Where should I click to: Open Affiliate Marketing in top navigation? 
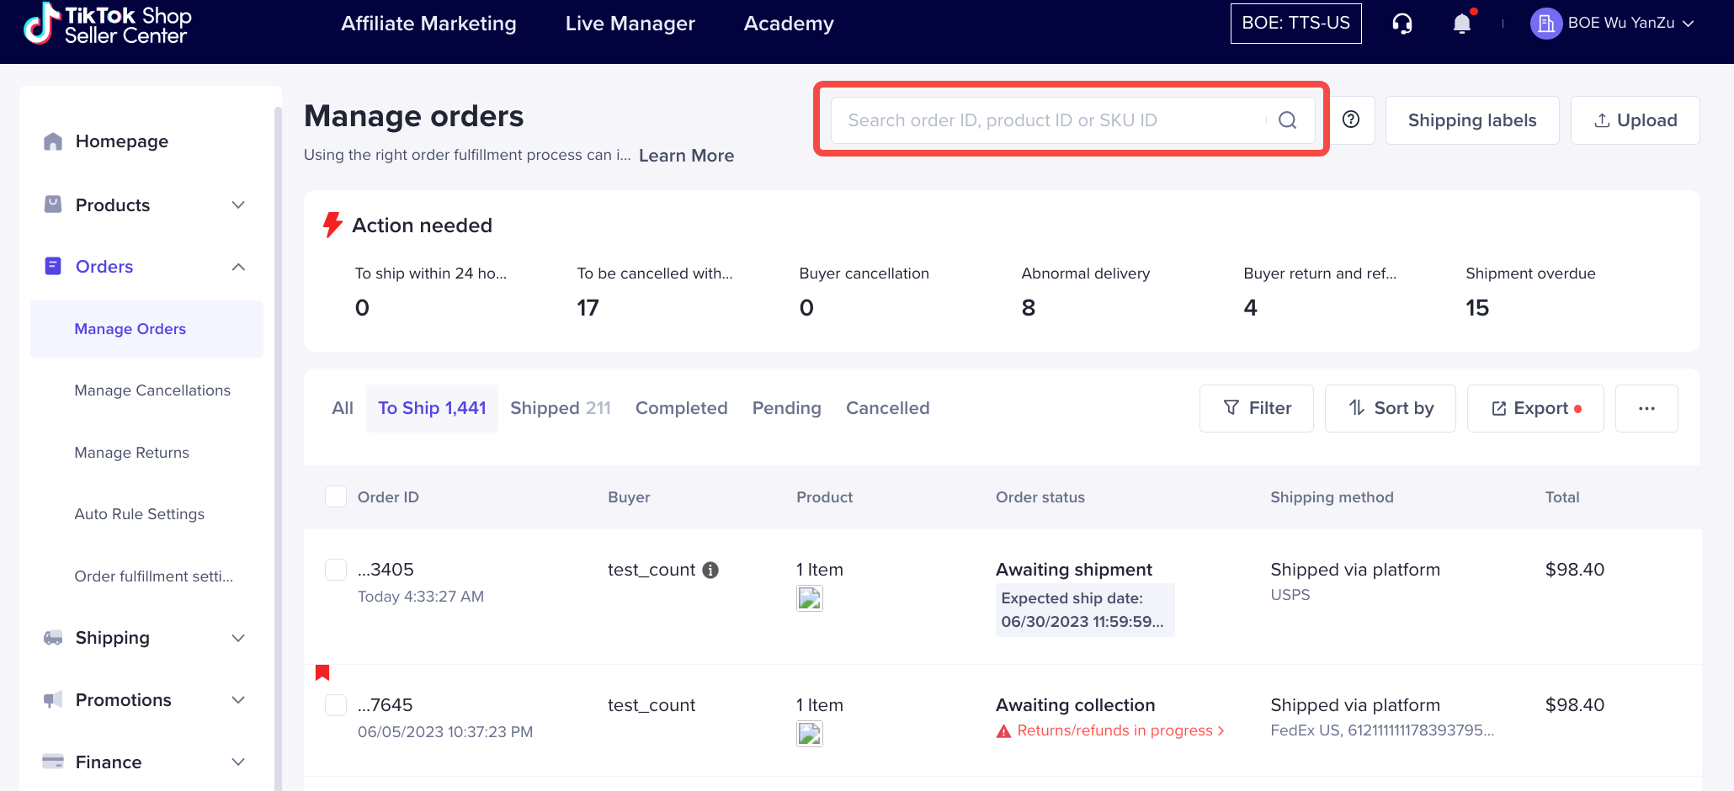coord(428,24)
